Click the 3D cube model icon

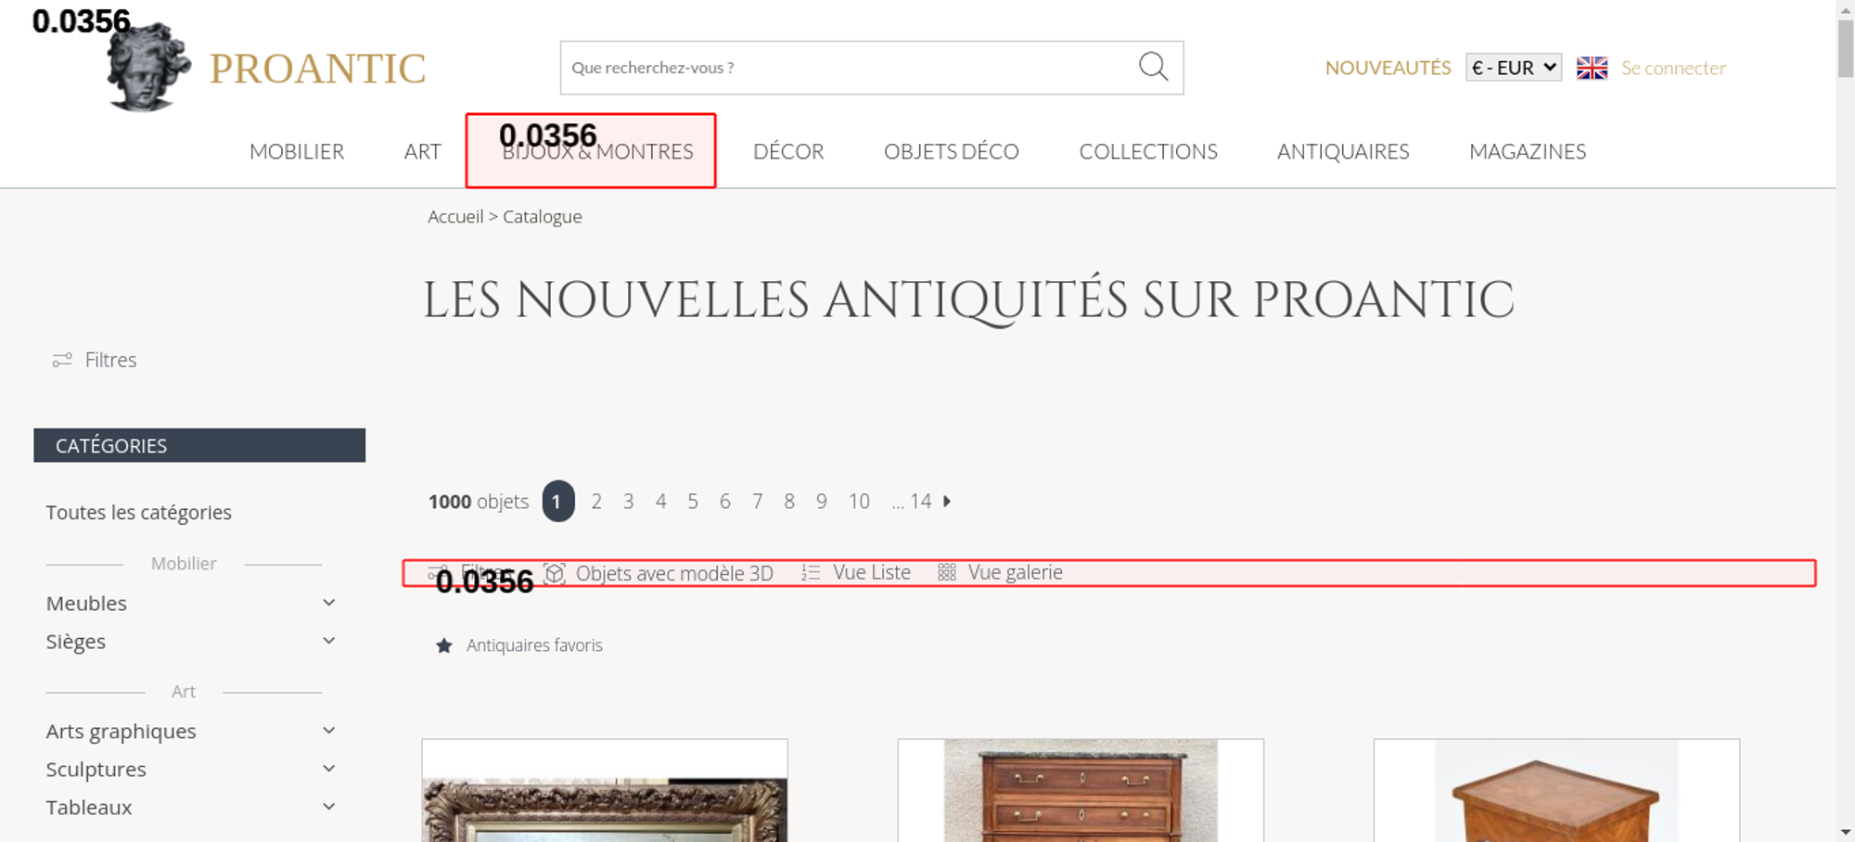[x=555, y=573]
